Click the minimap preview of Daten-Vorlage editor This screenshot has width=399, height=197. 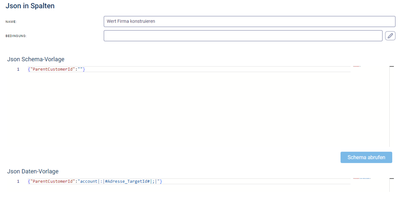pos(362,179)
